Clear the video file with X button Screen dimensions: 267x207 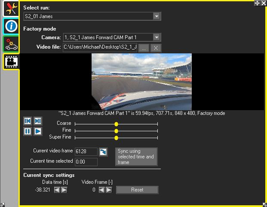(156, 47)
